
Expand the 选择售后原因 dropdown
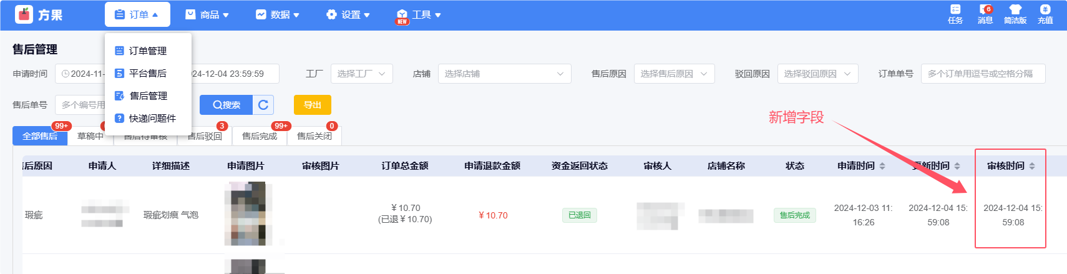click(x=675, y=74)
